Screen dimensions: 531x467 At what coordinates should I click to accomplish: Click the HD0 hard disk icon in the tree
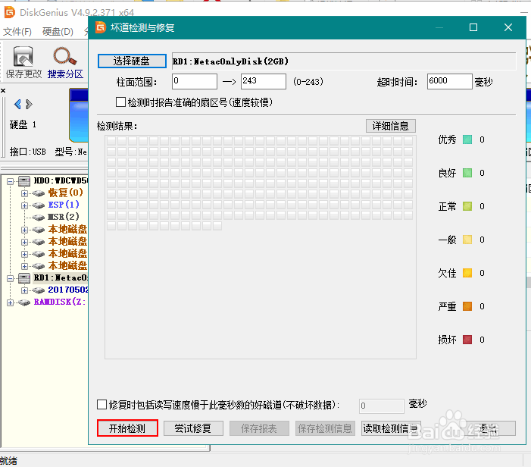point(24,181)
